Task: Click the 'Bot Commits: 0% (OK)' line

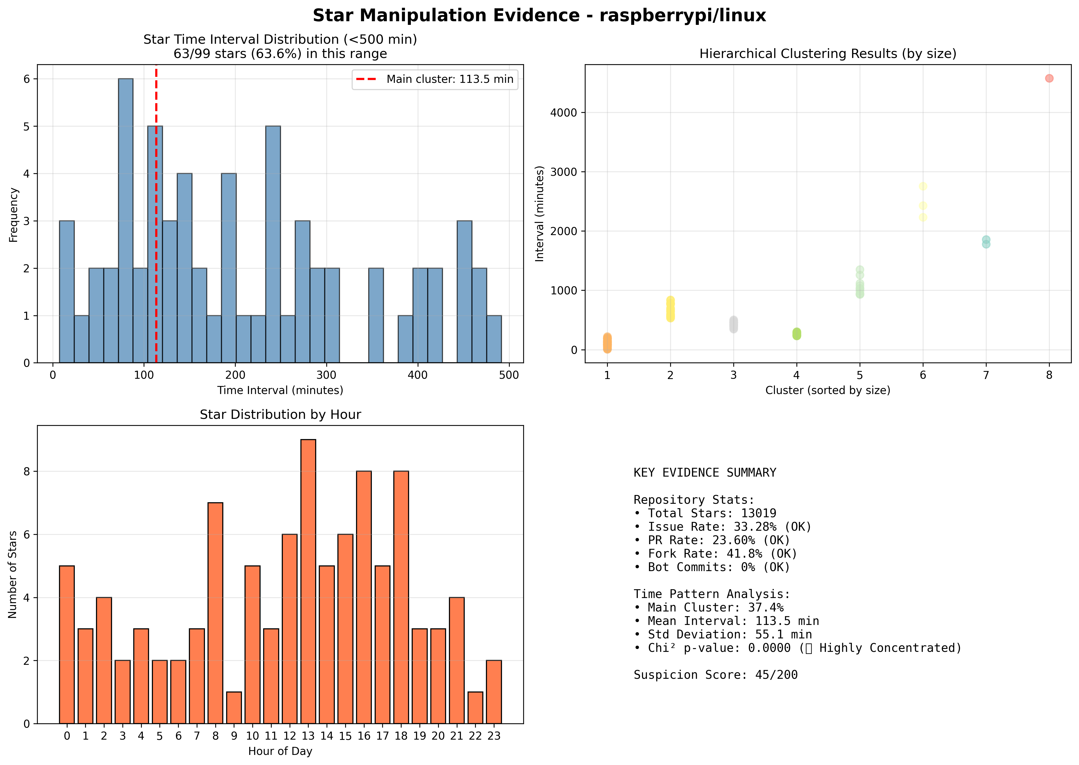Action: [712, 567]
